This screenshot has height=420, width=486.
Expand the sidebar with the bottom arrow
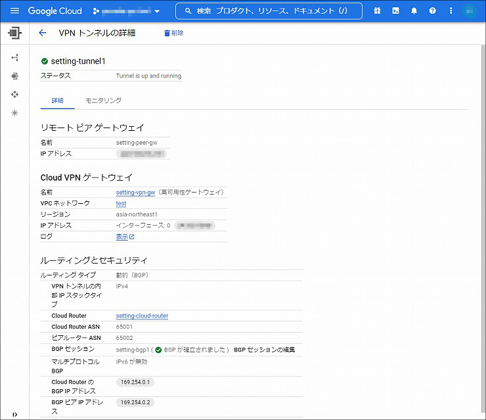tap(15, 415)
